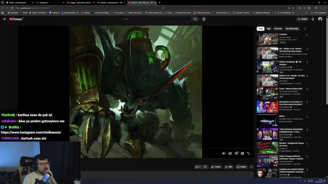
Task: Enter fullscreen on the video player
Action: pyautogui.click(x=249, y=153)
